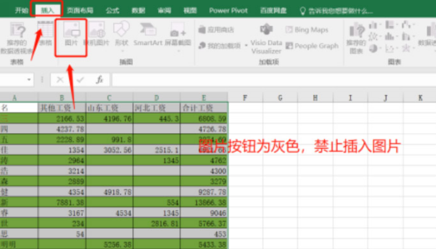Image resolution: width=436 pixels, height=249 pixels.
Task: Open the SmartArt graphic dialog
Action: [147, 34]
